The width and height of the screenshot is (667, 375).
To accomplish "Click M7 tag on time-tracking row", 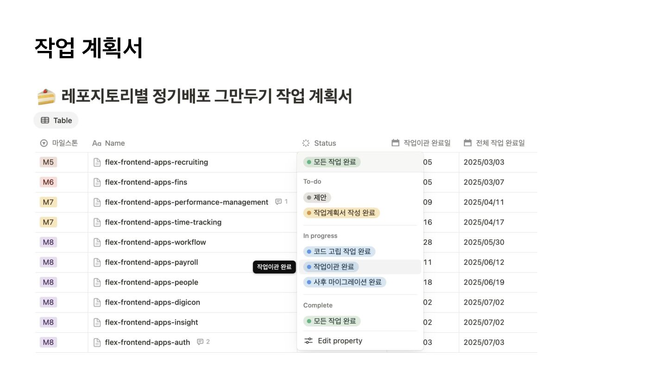I will (48, 222).
